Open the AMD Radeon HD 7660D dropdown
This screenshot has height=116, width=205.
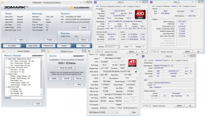[x=103, y=112]
